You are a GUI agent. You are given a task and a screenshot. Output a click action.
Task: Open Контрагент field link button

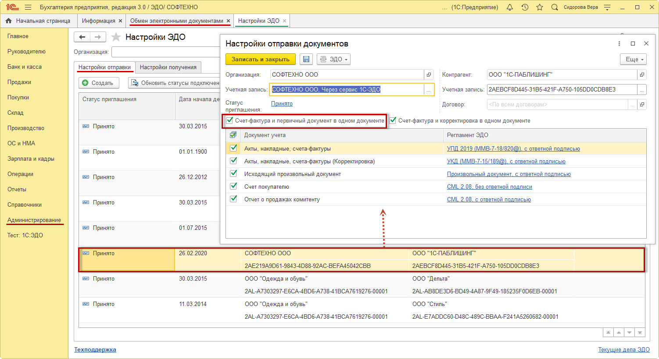click(642, 75)
